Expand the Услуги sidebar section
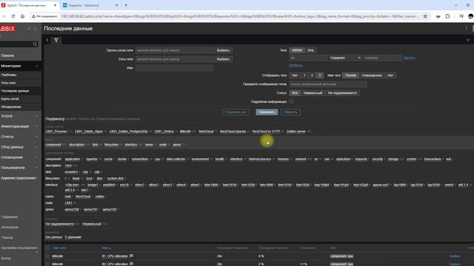The image size is (474, 266). point(21,116)
